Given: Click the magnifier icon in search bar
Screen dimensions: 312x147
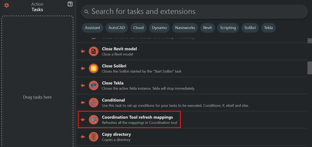Looking at the screenshot, I should [x=86, y=12].
